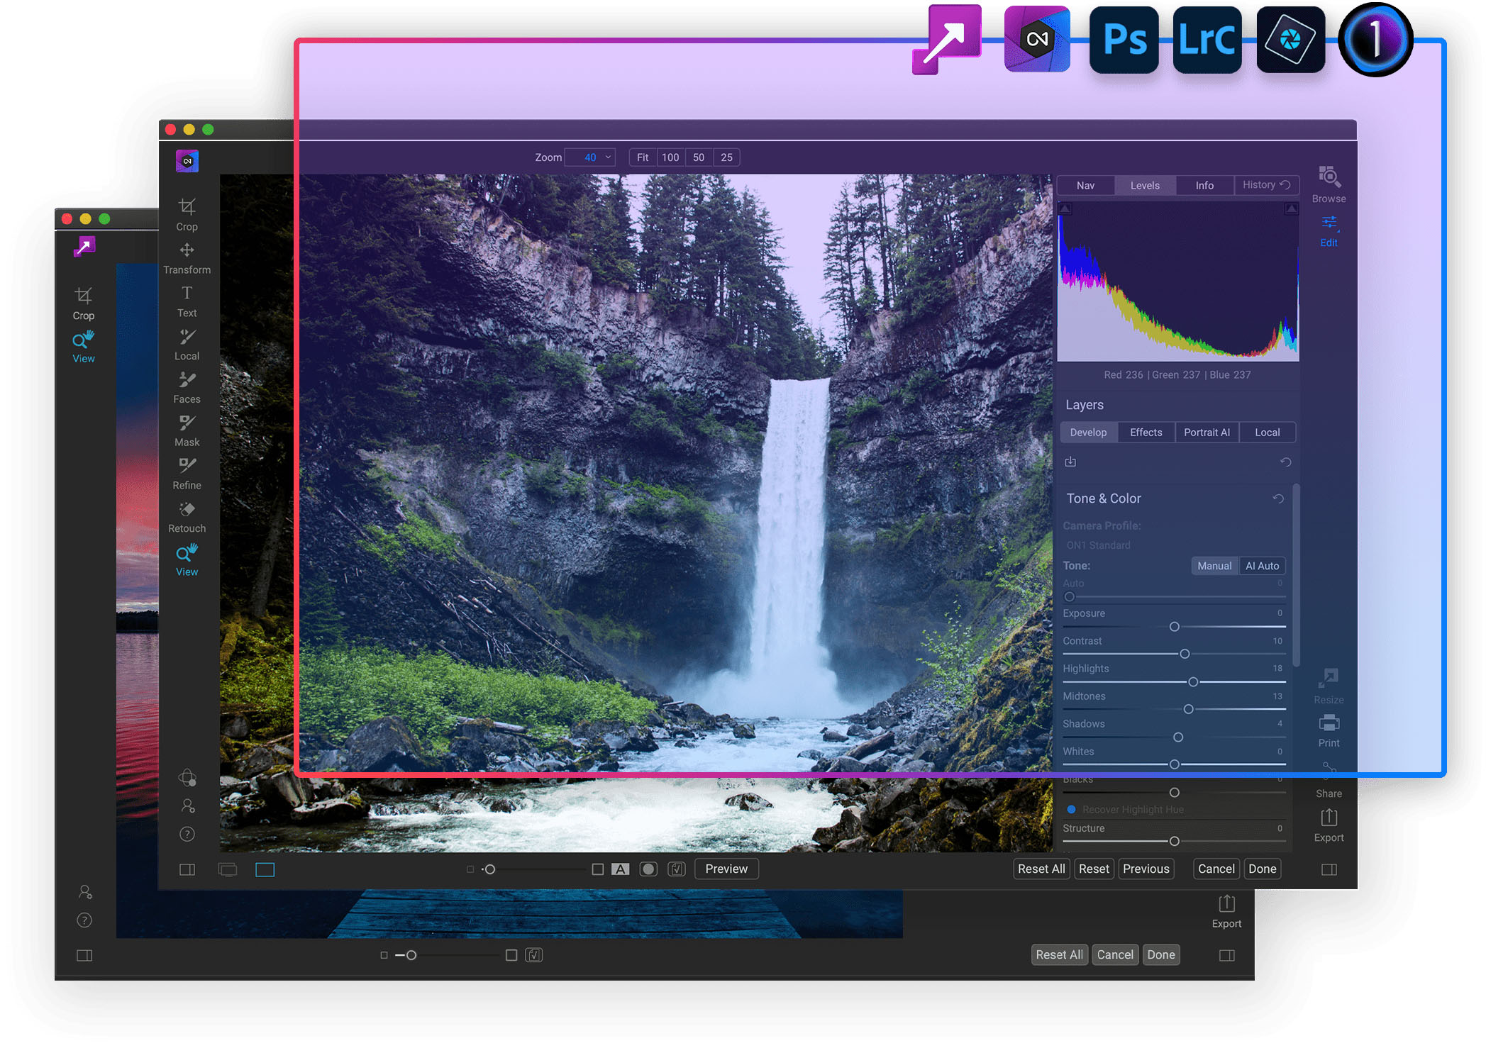The image size is (1486, 1048).
Task: Switch to the Effects tab
Action: click(x=1142, y=432)
